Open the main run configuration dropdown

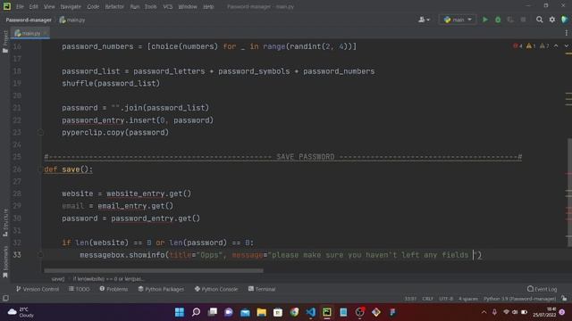coord(458,20)
